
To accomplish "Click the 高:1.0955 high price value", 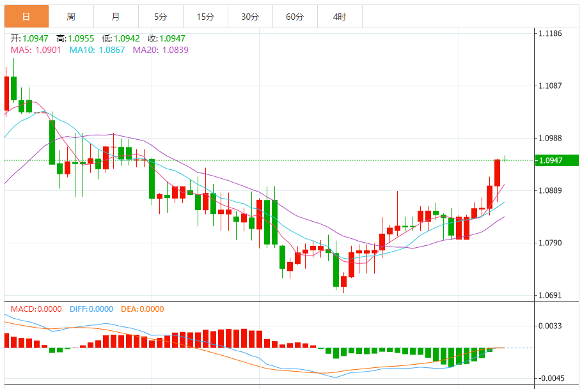I will tap(75, 38).
